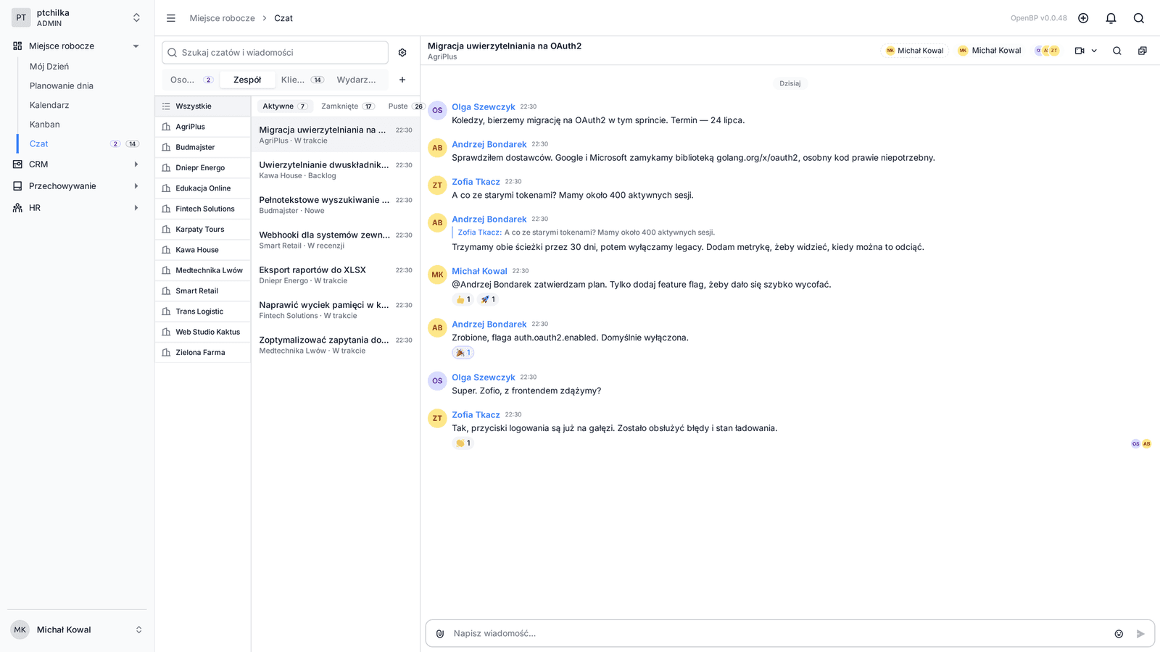Go to Kalendarz
The image size is (1160, 652).
point(49,105)
